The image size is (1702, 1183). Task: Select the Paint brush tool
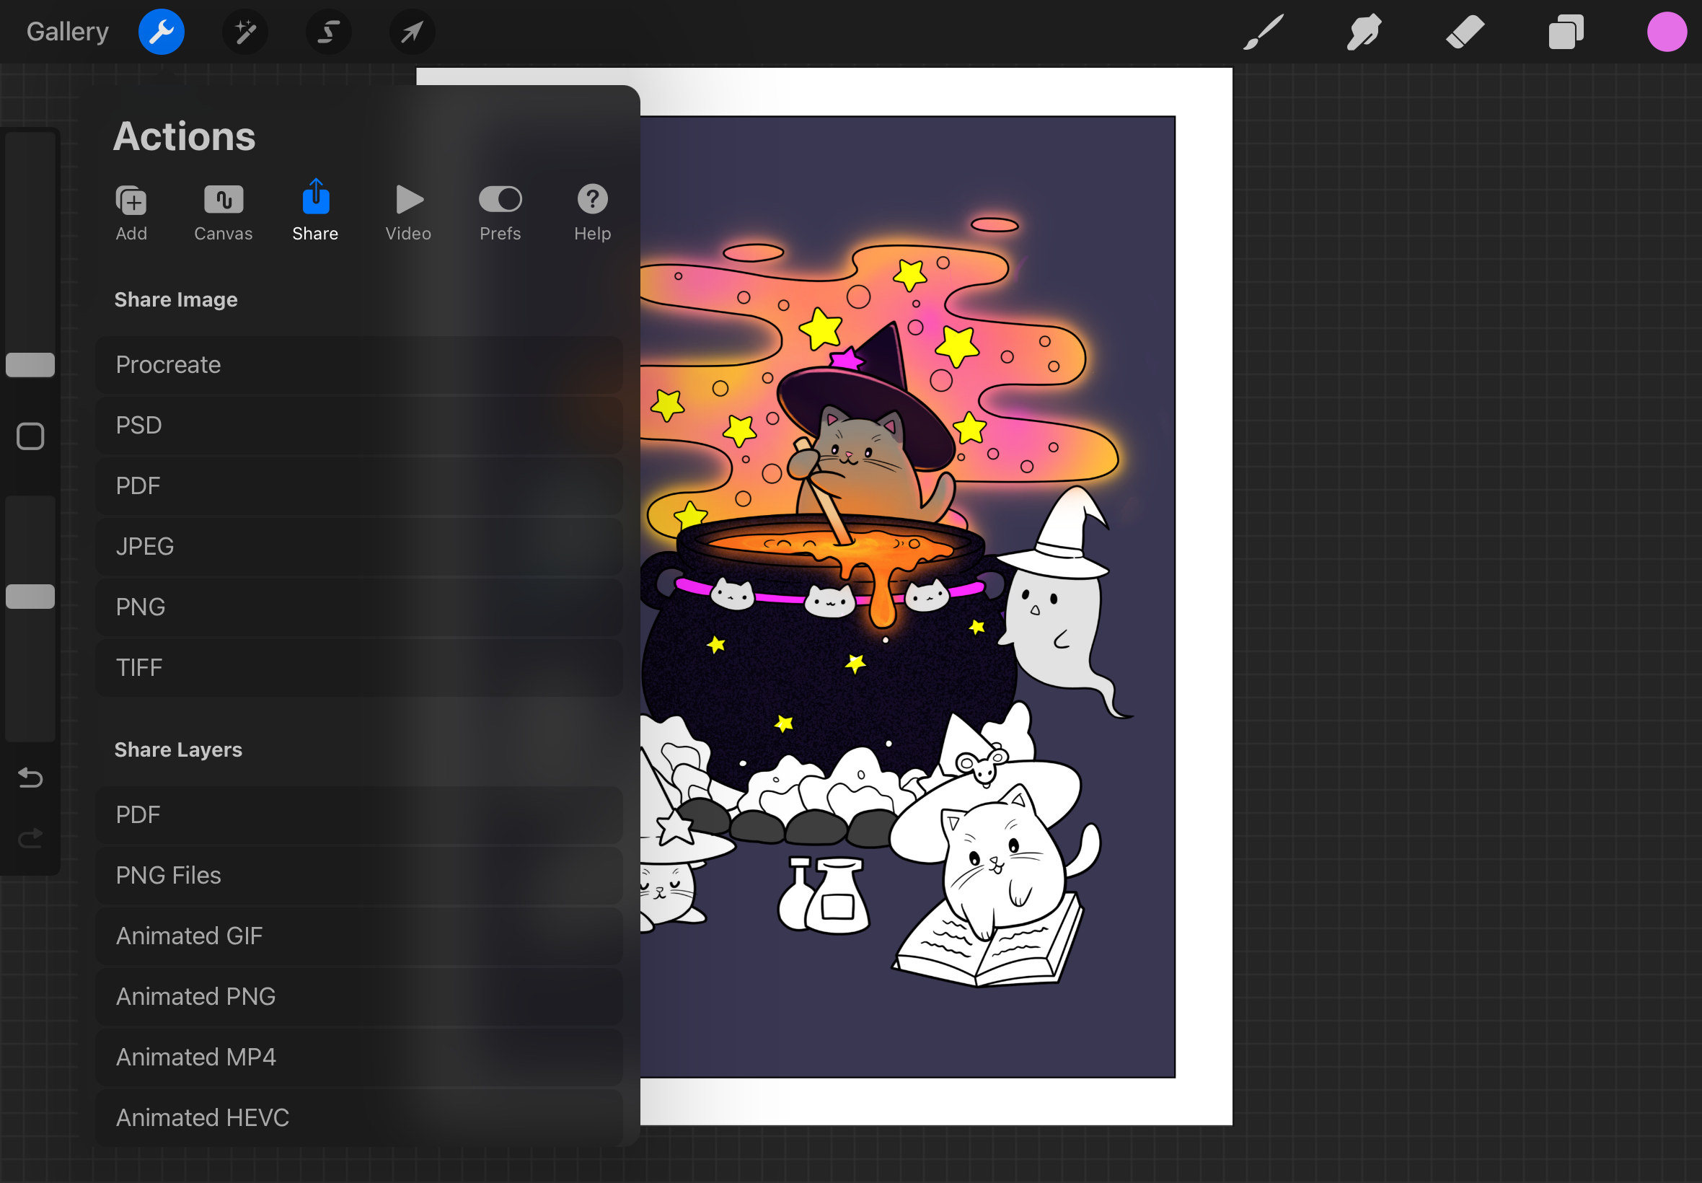pyautogui.click(x=1263, y=32)
